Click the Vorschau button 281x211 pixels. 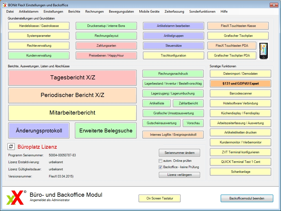(x=193, y=123)
